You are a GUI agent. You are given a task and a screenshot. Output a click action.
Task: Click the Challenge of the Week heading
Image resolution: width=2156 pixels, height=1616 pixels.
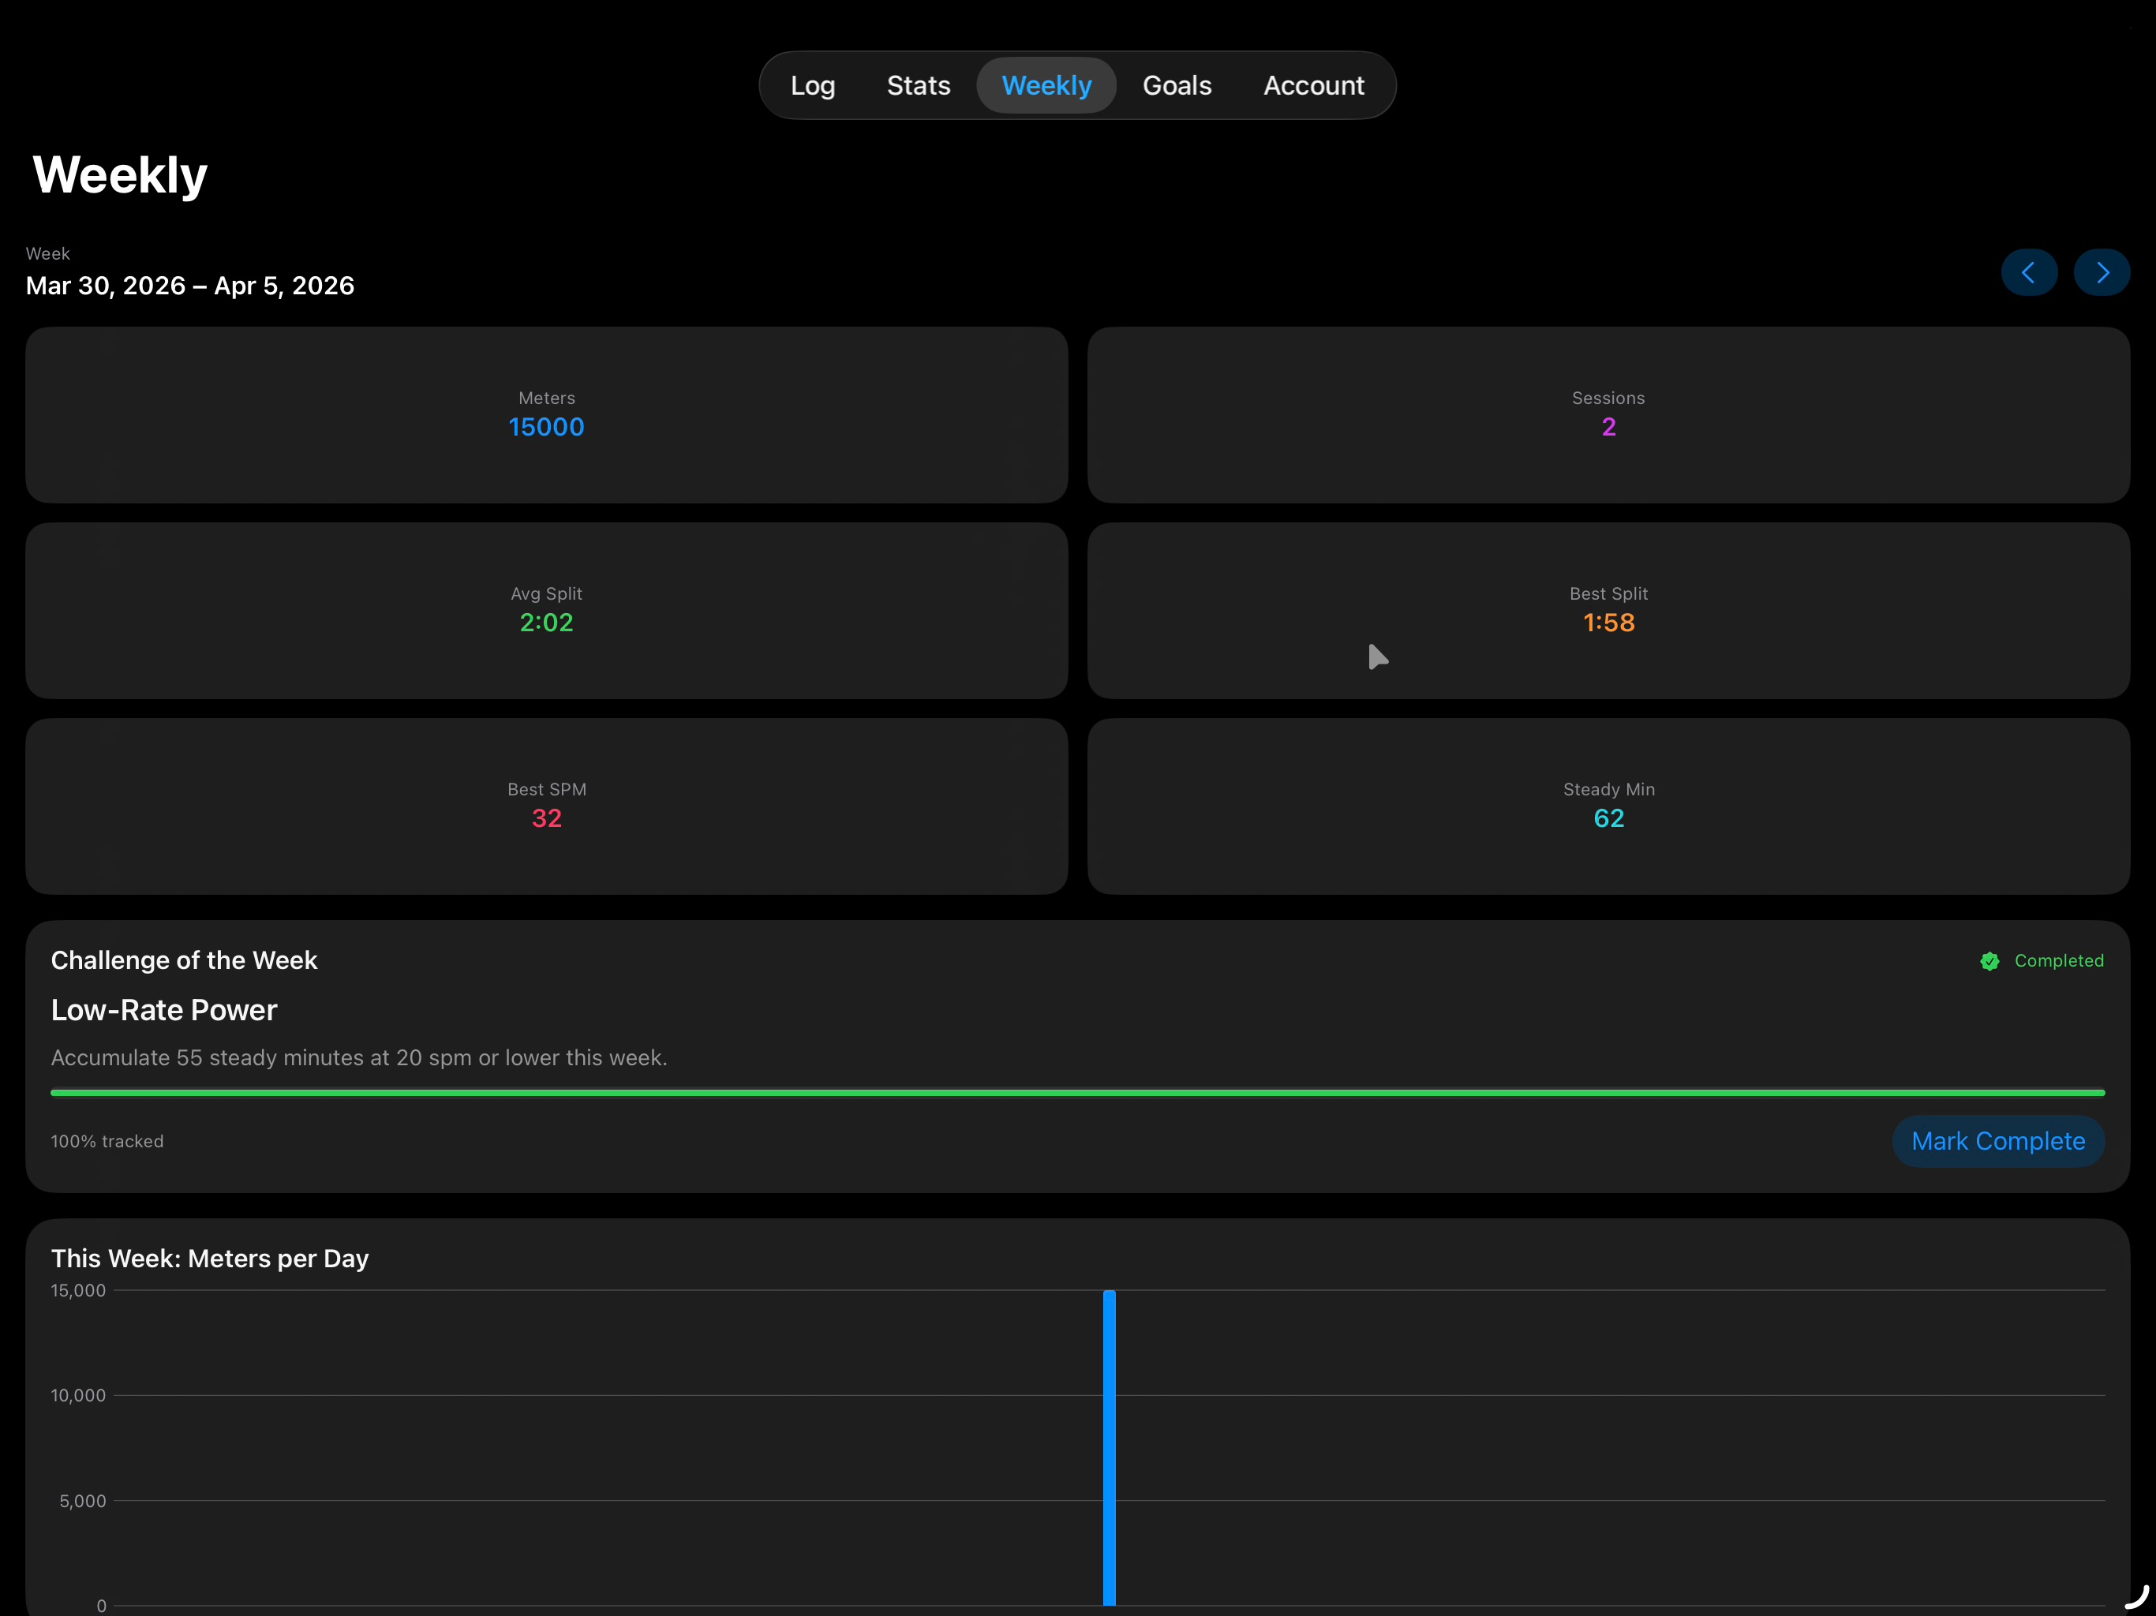pyautogui.click(x=184, y=961)
